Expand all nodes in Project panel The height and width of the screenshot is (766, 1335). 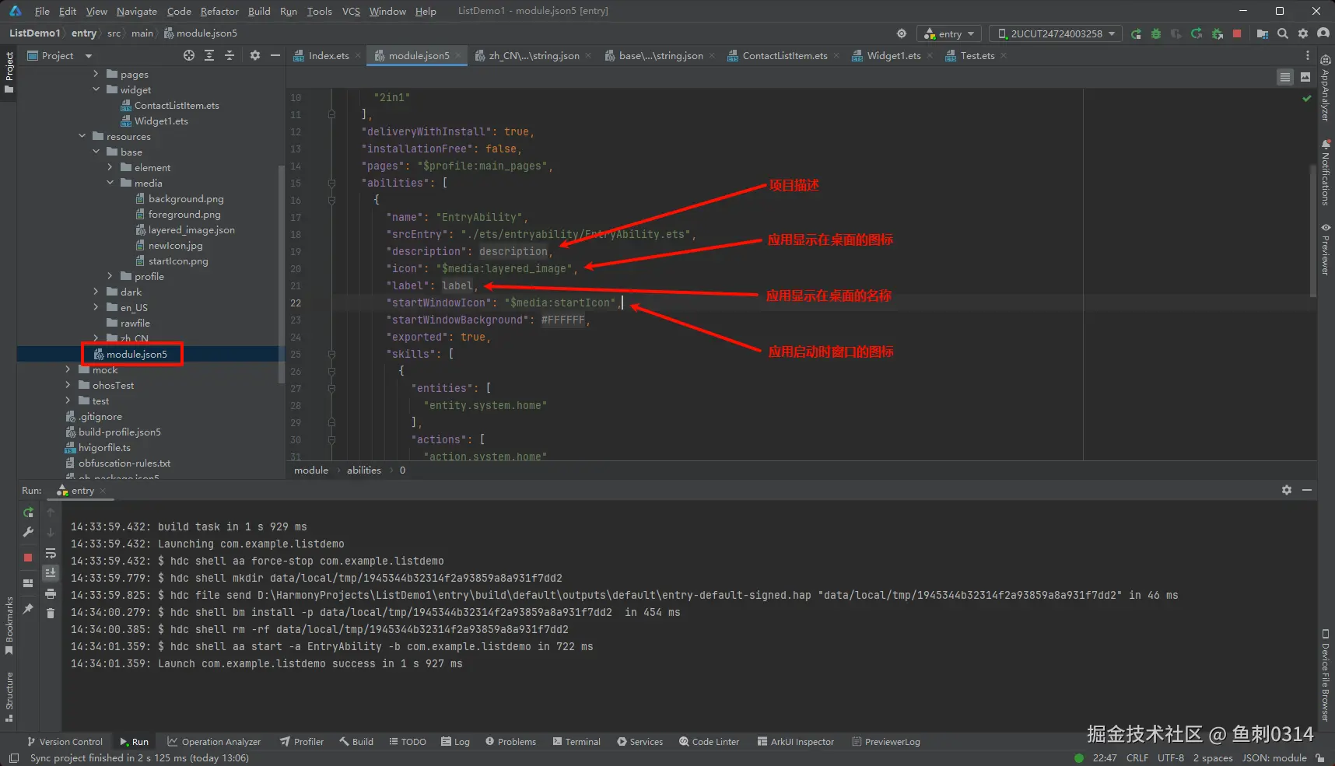(209, 55)
